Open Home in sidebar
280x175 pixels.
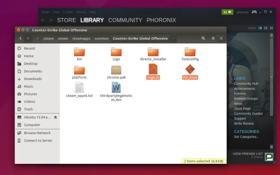[x=37, y=56]
